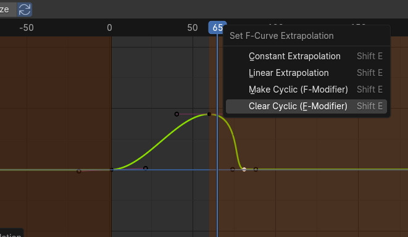Select the highlighted keyframe at curve end
This screenshot has height=237, width=408.
244,169
